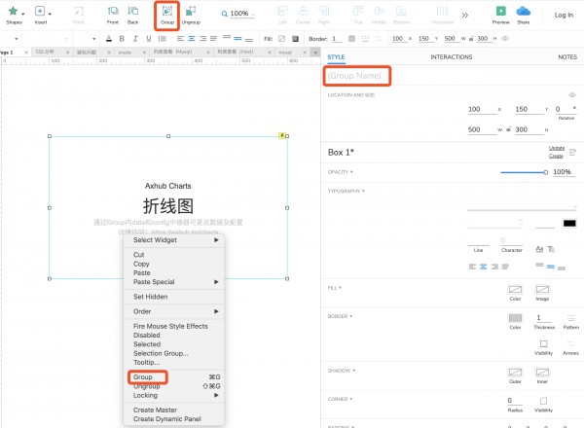Open the Select Widget submenu
Screen dimensions: 584x428
(x=174, y=240)
